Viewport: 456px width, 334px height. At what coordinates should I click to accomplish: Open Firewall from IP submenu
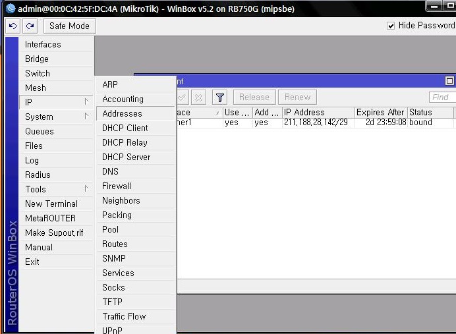point(136,186)
